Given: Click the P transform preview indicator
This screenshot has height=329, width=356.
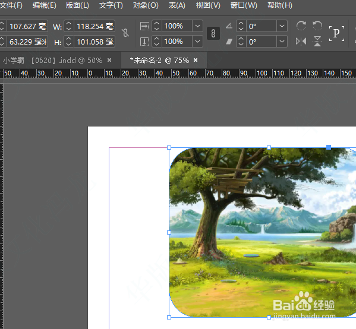Looking at the screenshot, I should [336, 33].
